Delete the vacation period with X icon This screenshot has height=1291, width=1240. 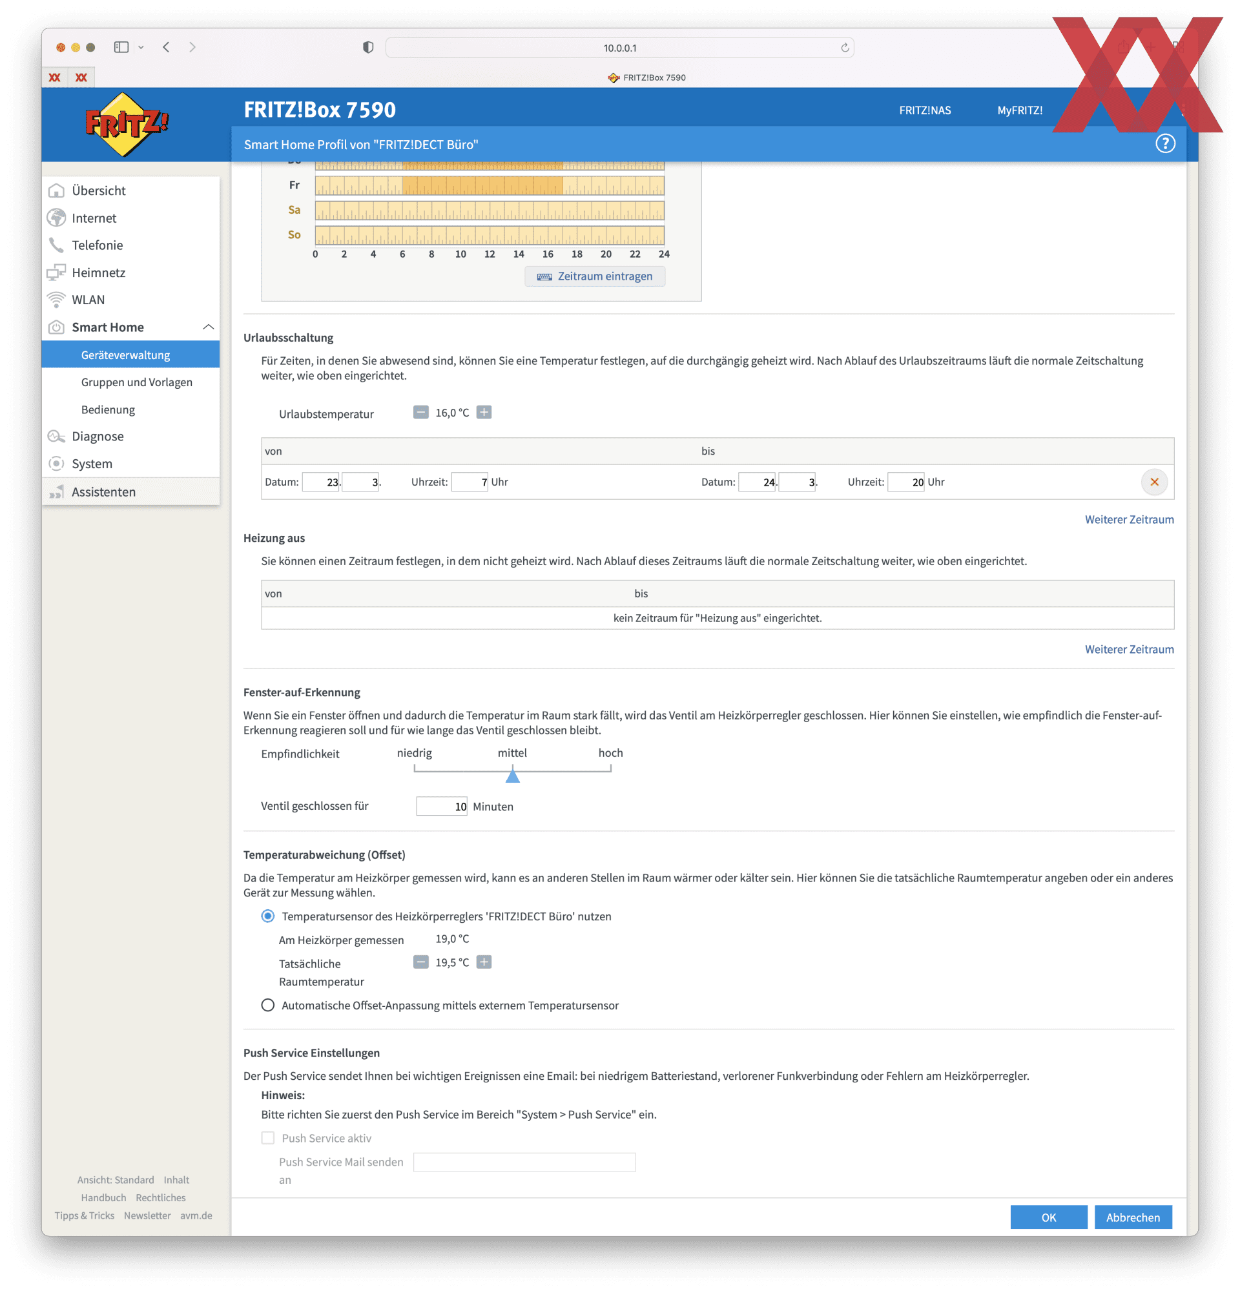[1153, 482]
